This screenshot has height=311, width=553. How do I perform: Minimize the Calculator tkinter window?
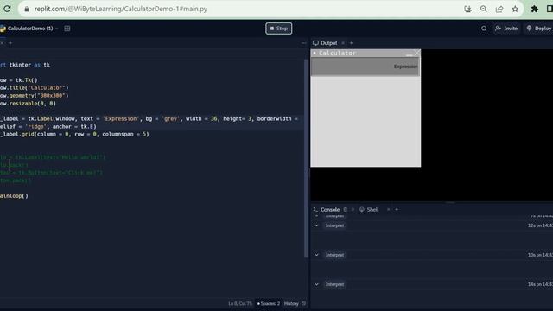409,54
